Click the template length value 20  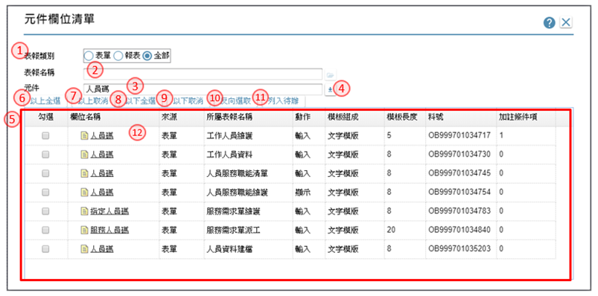(x=390, y=230)
